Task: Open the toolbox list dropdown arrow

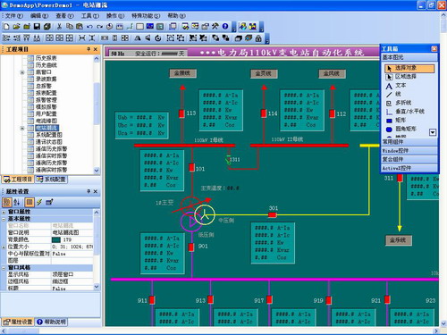Action: pos(433,132)
